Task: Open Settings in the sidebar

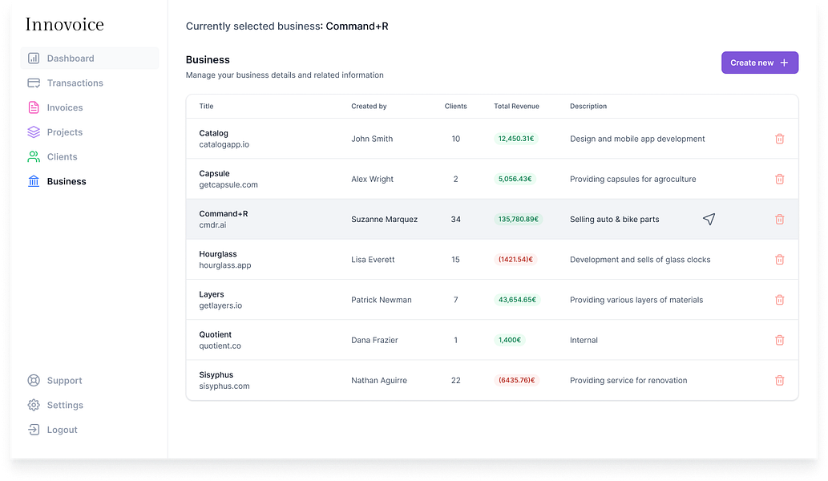Action: (x=64, y=406)
